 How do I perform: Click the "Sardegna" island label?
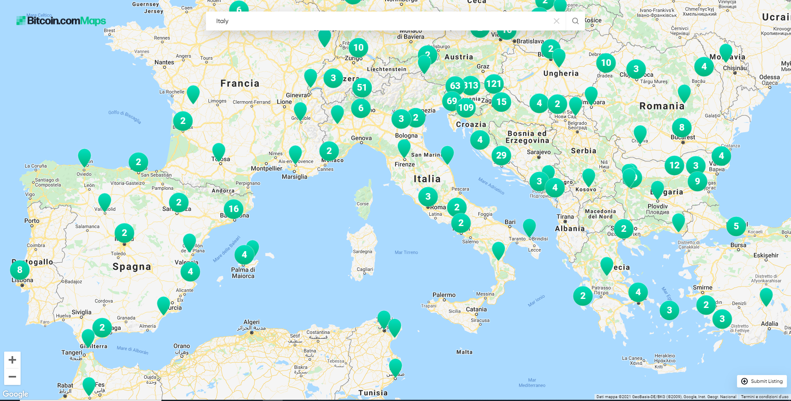(363, 252)
